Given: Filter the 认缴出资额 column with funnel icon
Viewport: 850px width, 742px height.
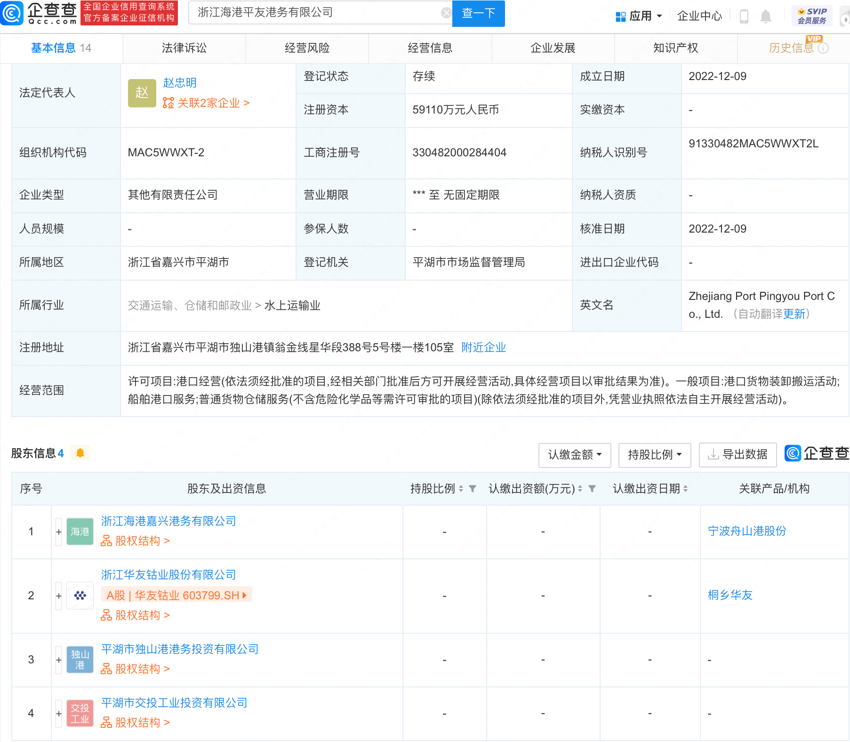Looking at the screenshot, I should (592, 489).
